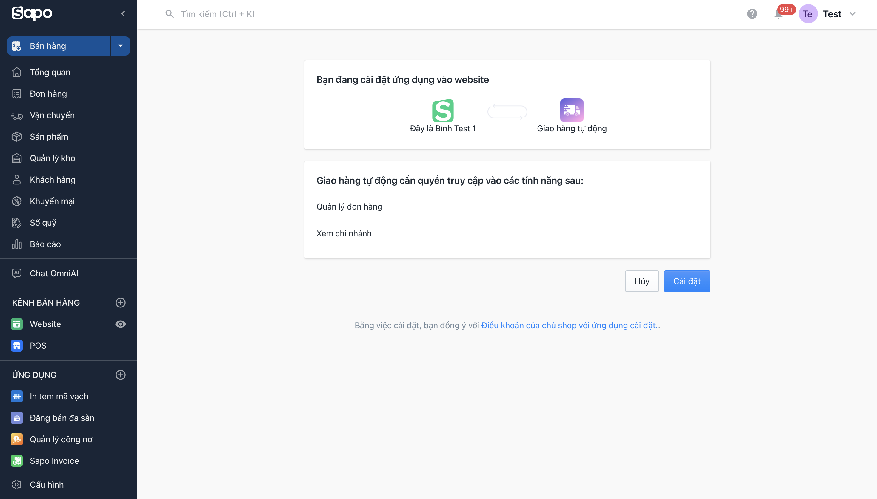Open the Điều khoản của chủ shop link
877x499 pixels.
(x=569, y=325)
